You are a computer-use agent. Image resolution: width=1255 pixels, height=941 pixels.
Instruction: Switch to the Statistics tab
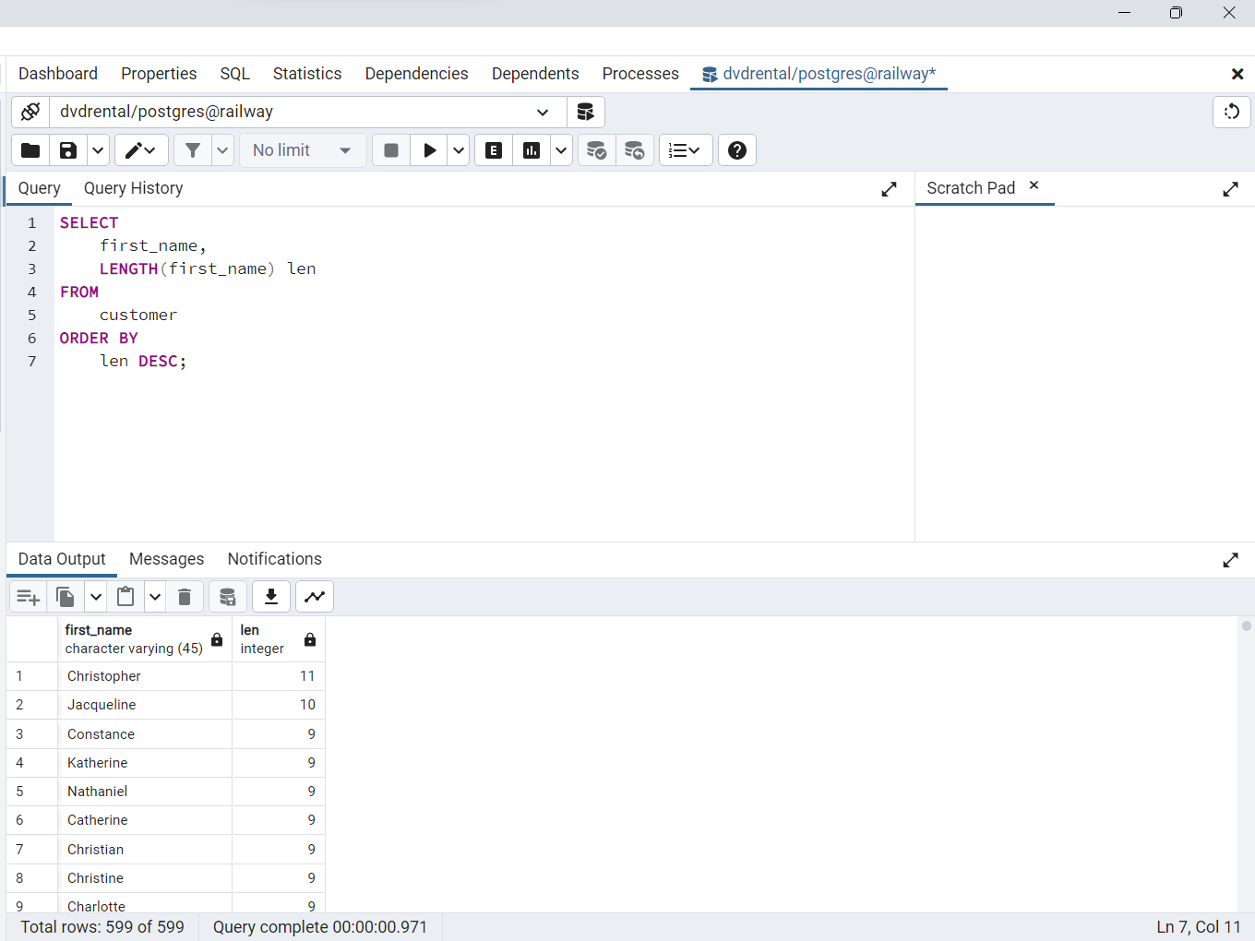coord(307,74)
